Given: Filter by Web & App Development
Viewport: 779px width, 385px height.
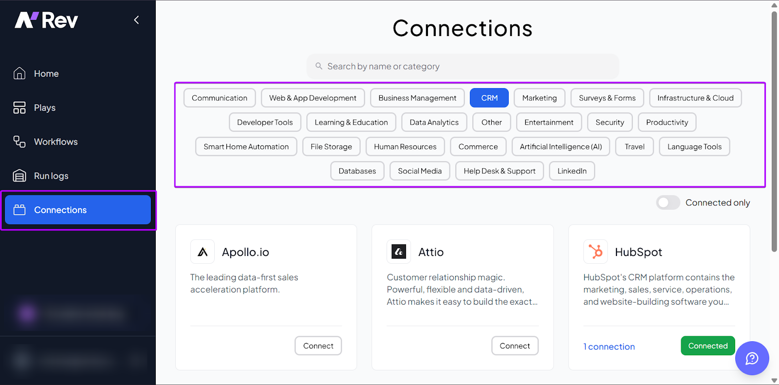Looking at the screenshot, I should tap(313, 98).
